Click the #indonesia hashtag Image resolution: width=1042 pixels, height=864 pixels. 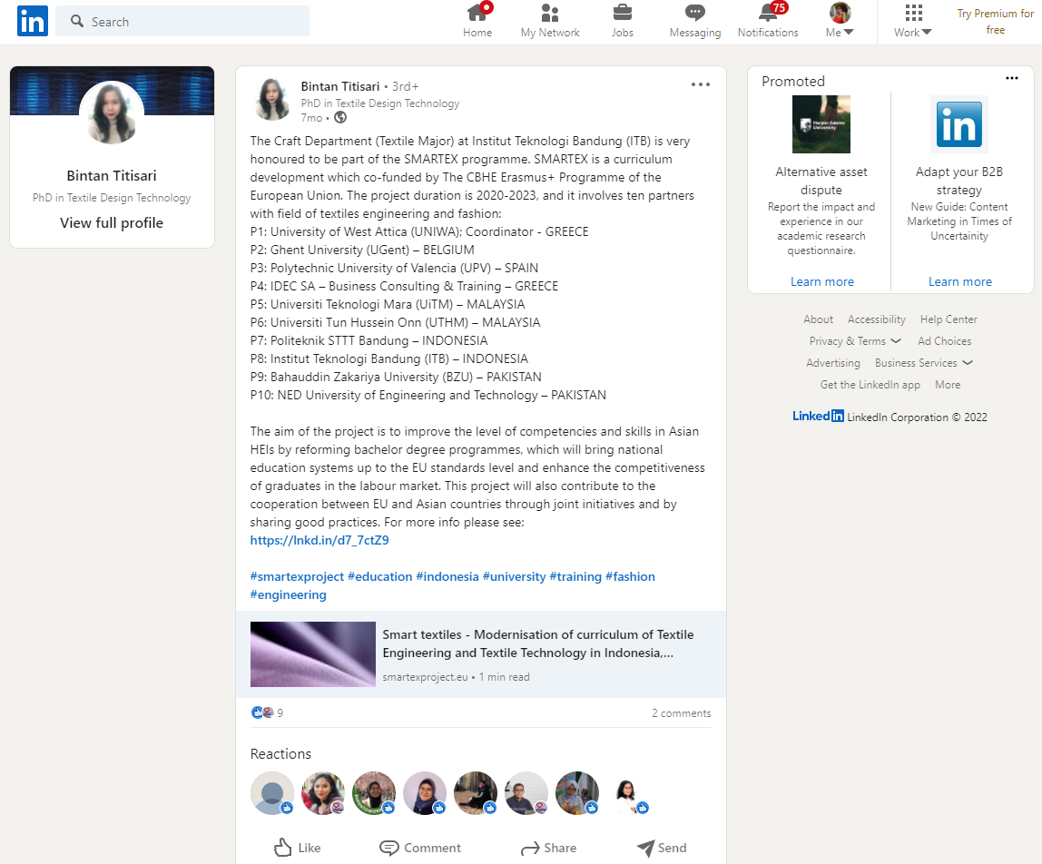(447, 576)
